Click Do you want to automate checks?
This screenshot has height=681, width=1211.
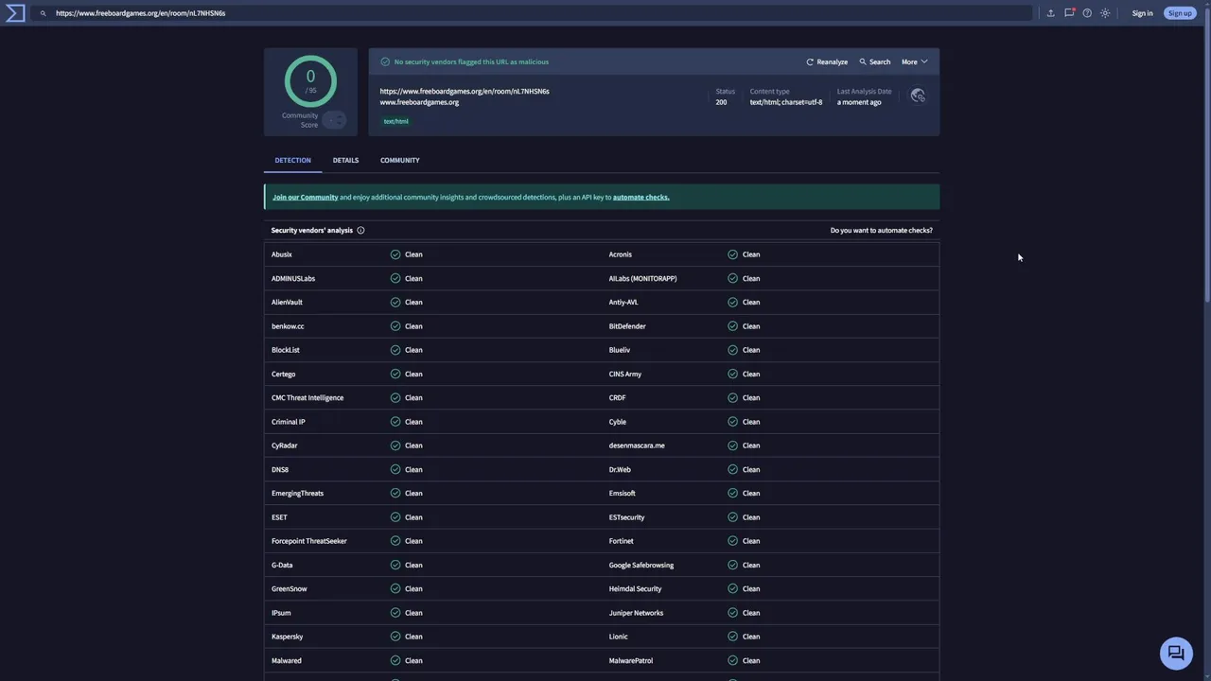[881, 231]
